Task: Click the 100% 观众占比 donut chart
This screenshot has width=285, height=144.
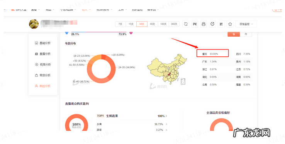Action: [76, 123]
